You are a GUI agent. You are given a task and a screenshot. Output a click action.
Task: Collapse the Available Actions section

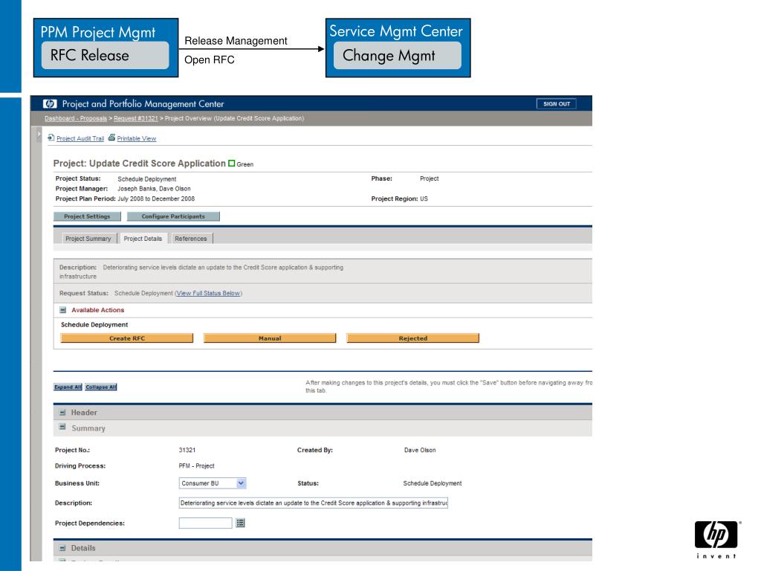pyautogui.click(x=62, y=310)
